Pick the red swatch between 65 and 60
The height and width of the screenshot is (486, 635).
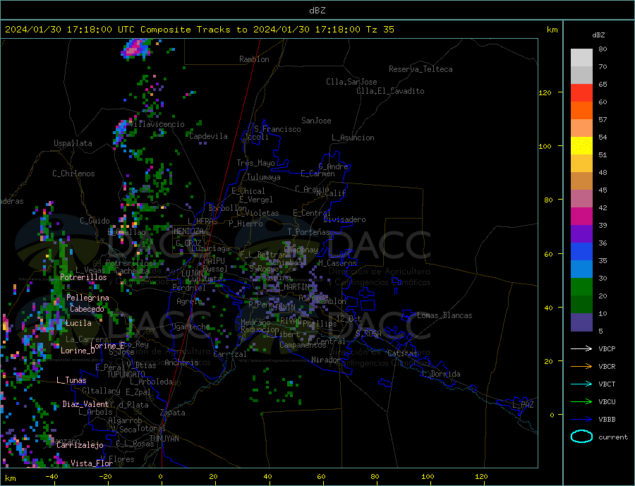tap(581, 92)
